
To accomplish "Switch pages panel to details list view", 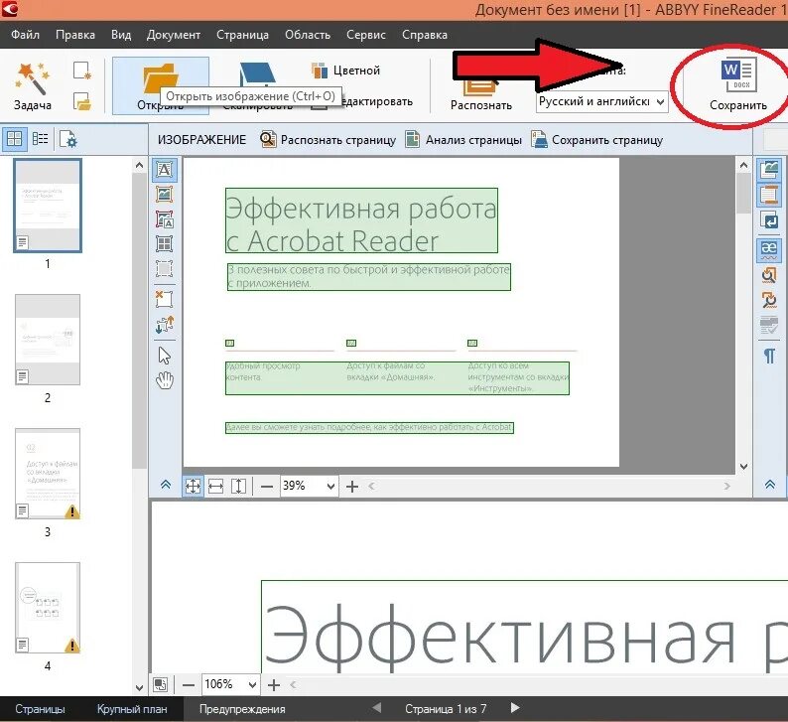I will pyautogui.click(x=41, y=139).
